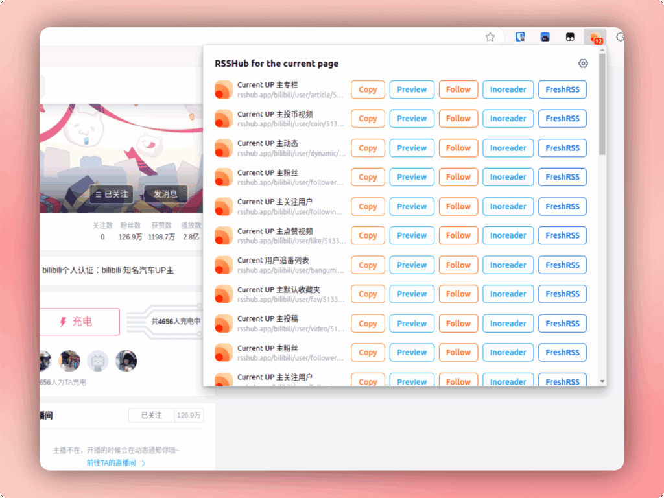664x498 pixels.
Task: Follow the 主投币视频 feed
Action: click(458, 119)
